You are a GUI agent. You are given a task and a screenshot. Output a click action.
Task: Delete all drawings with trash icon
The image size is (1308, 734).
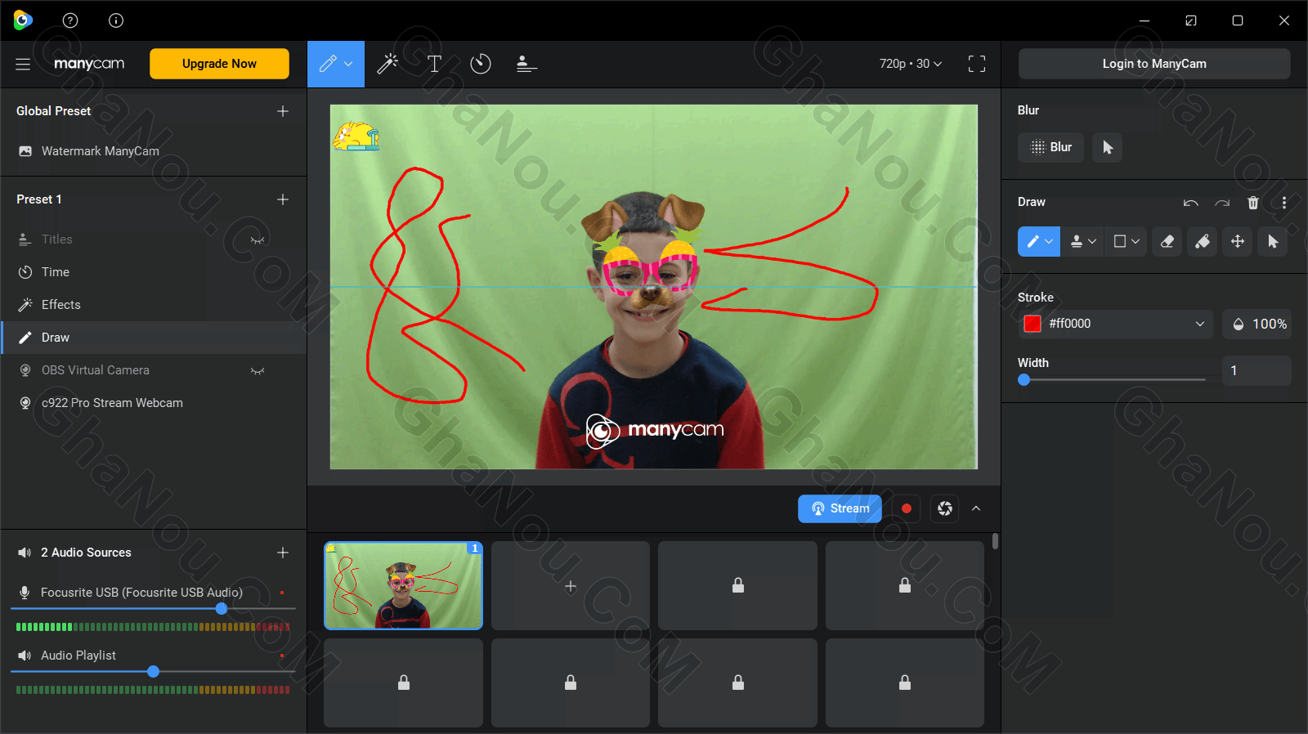pyautogui.click(x=1253, y=203)
